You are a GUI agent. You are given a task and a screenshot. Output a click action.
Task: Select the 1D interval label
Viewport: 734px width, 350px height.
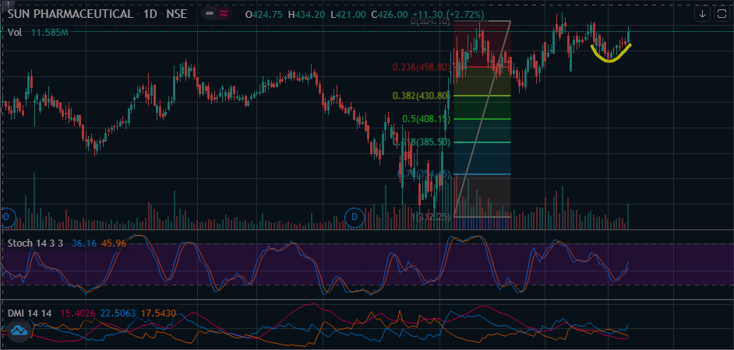tap(150, 14)
